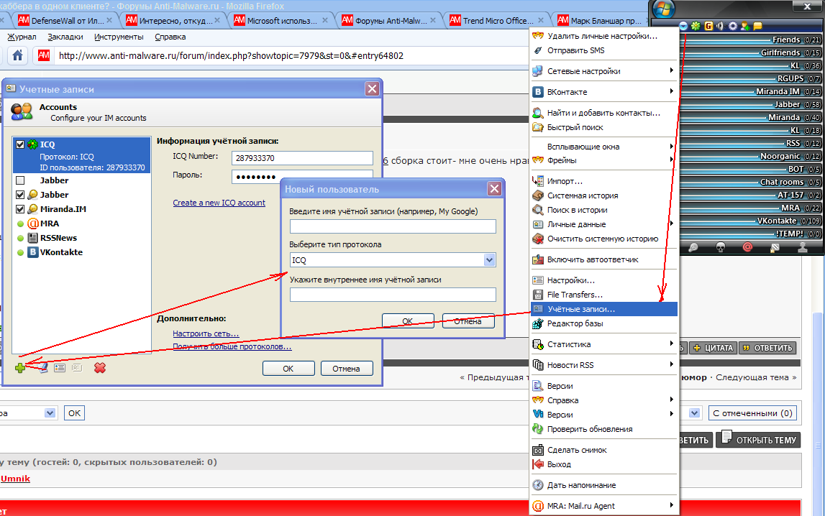Click the ЦИТАТА forum button
This screenshot has width=825, height=516.
pos(712,348)
